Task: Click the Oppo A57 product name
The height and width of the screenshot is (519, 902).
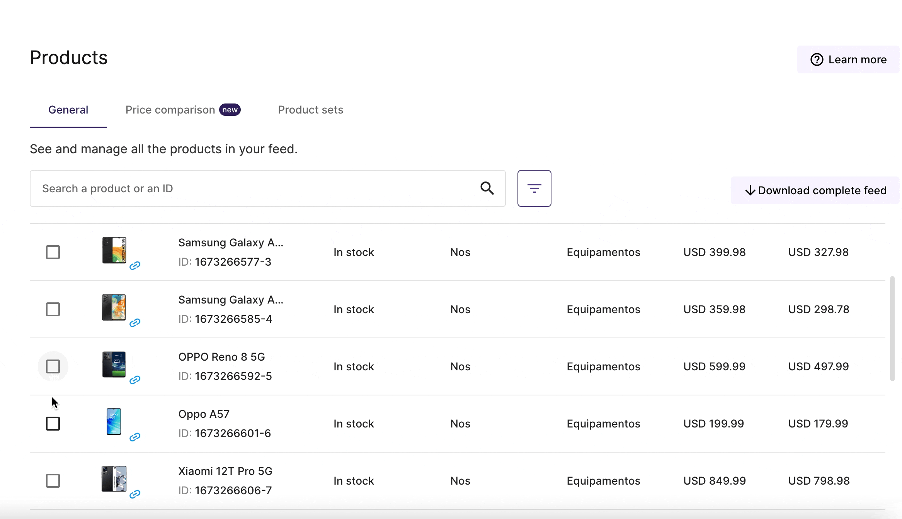Action: [x=204, y=414]
